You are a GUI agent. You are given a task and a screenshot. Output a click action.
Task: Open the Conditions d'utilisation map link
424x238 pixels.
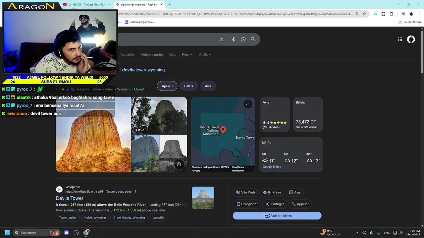(x=238, y=169)
